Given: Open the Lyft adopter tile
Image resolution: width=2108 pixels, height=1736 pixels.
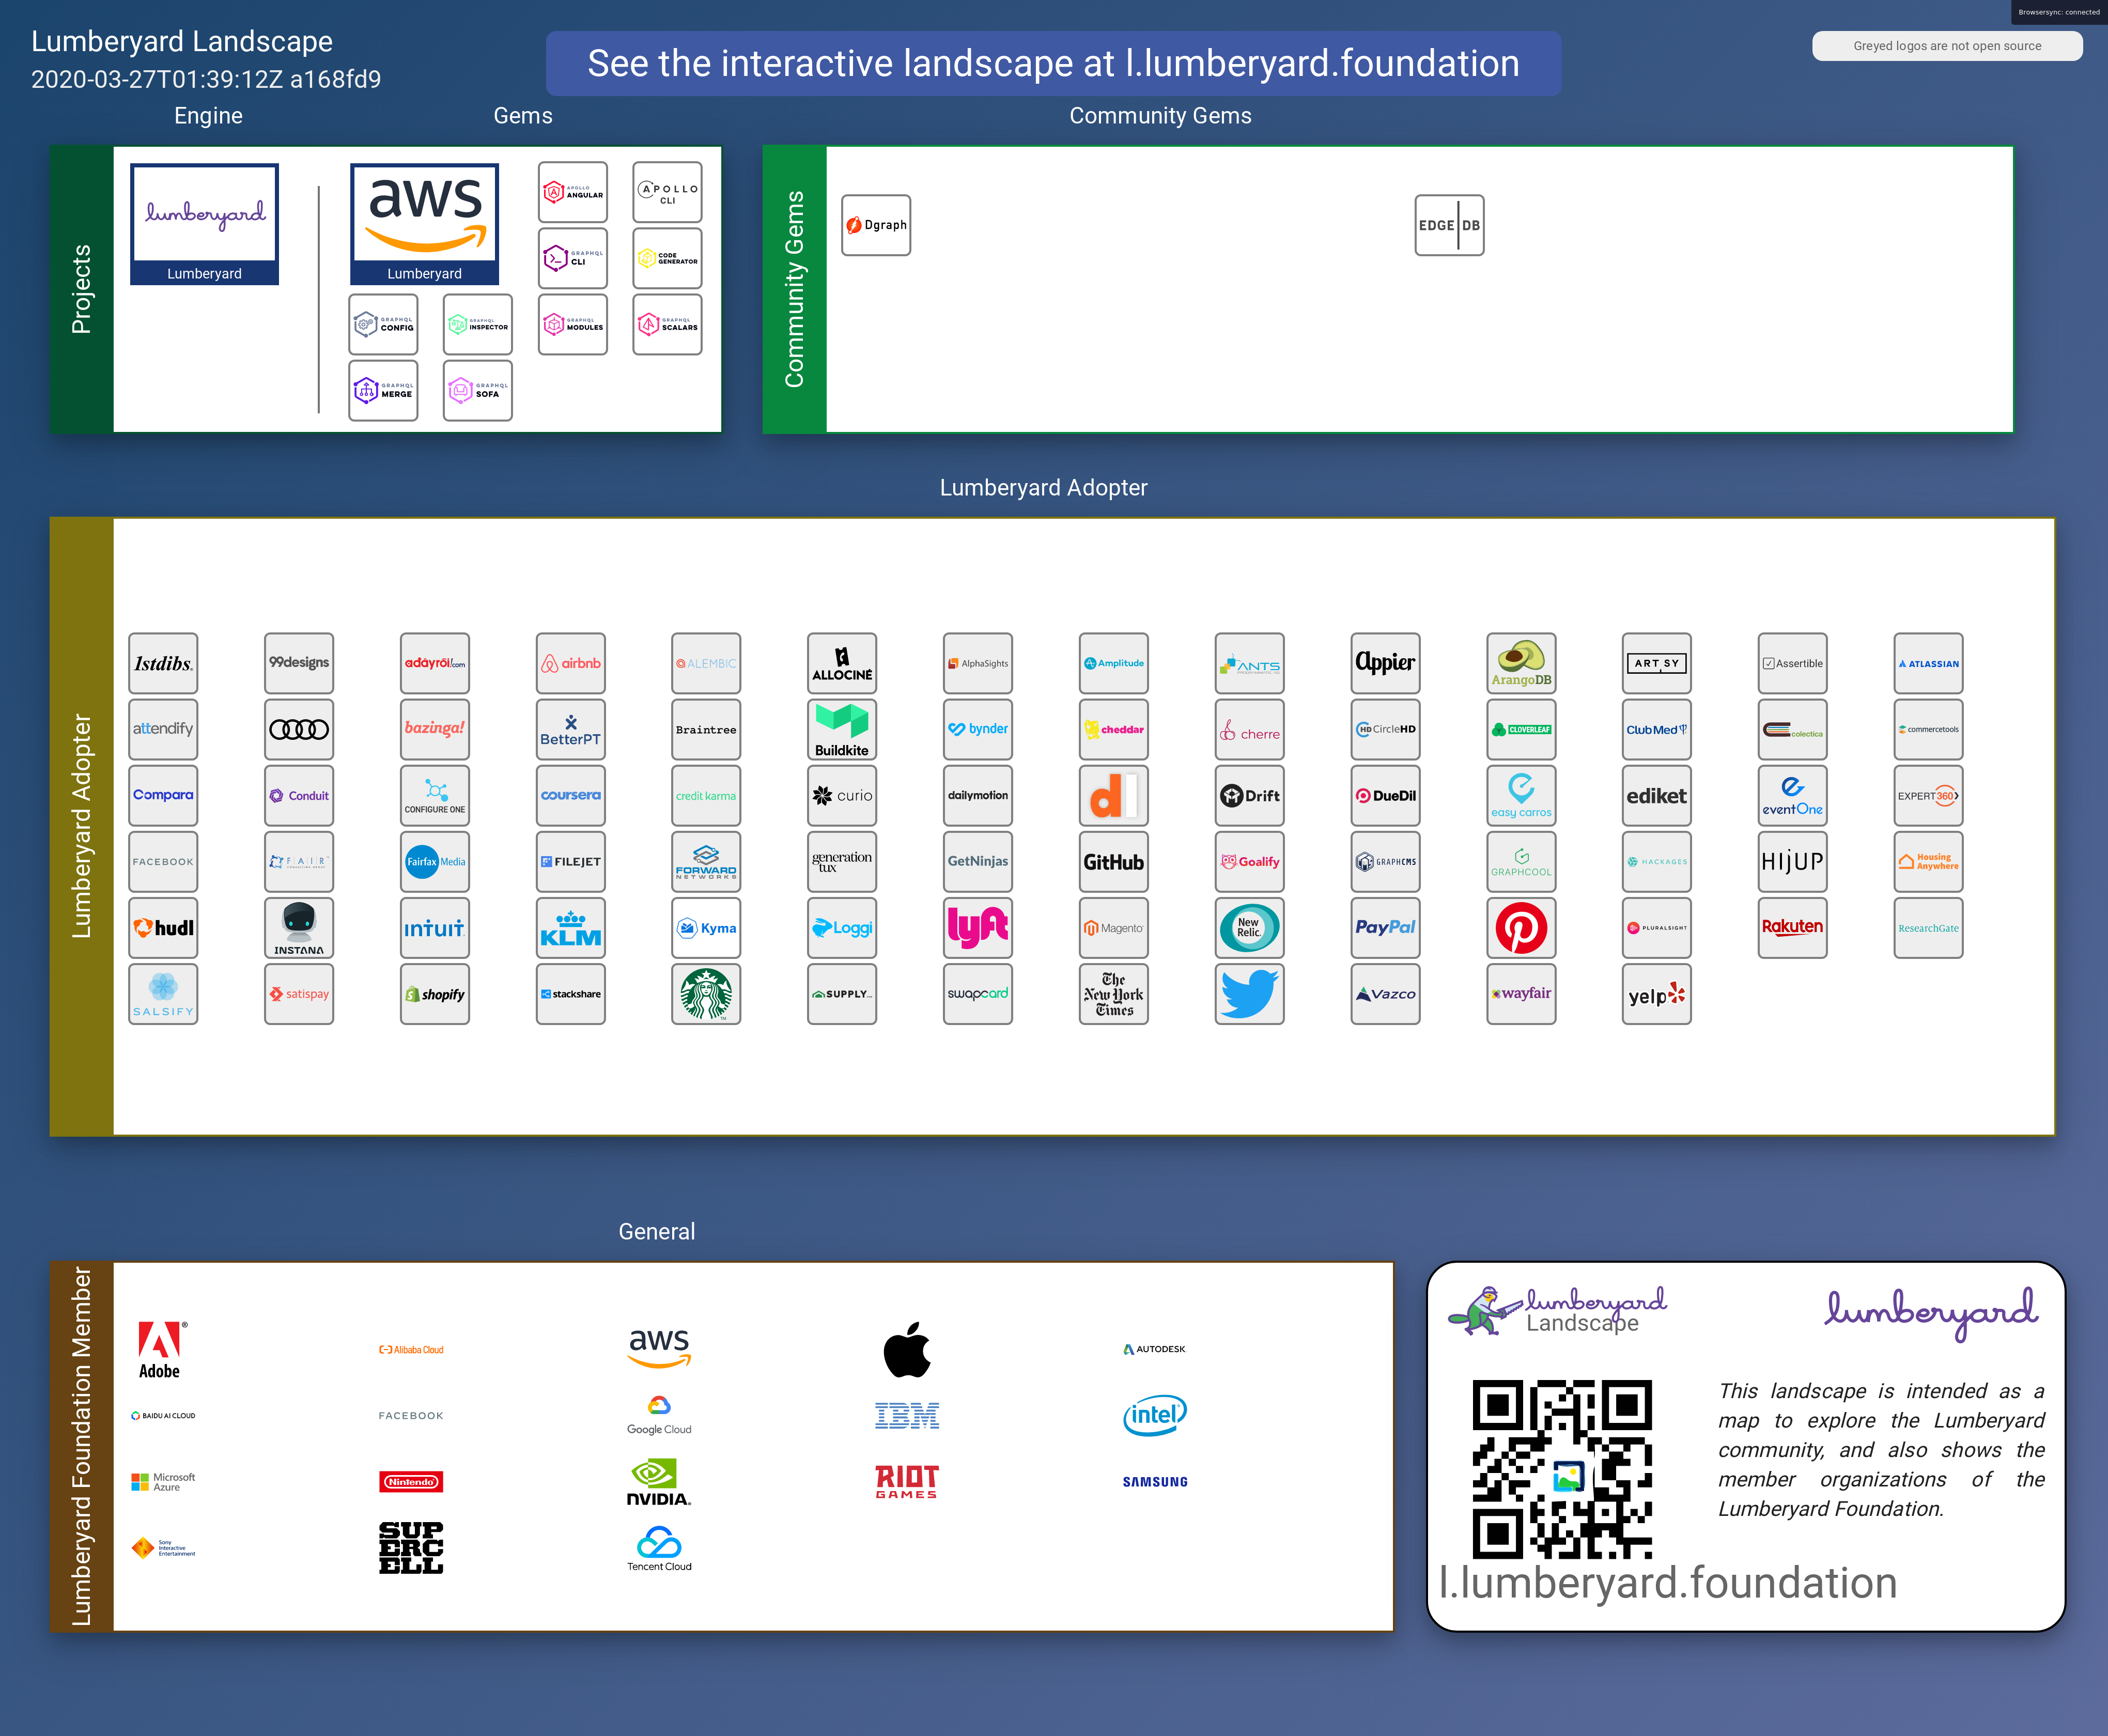Looking at the screenshot, I should tap(977, 928).
